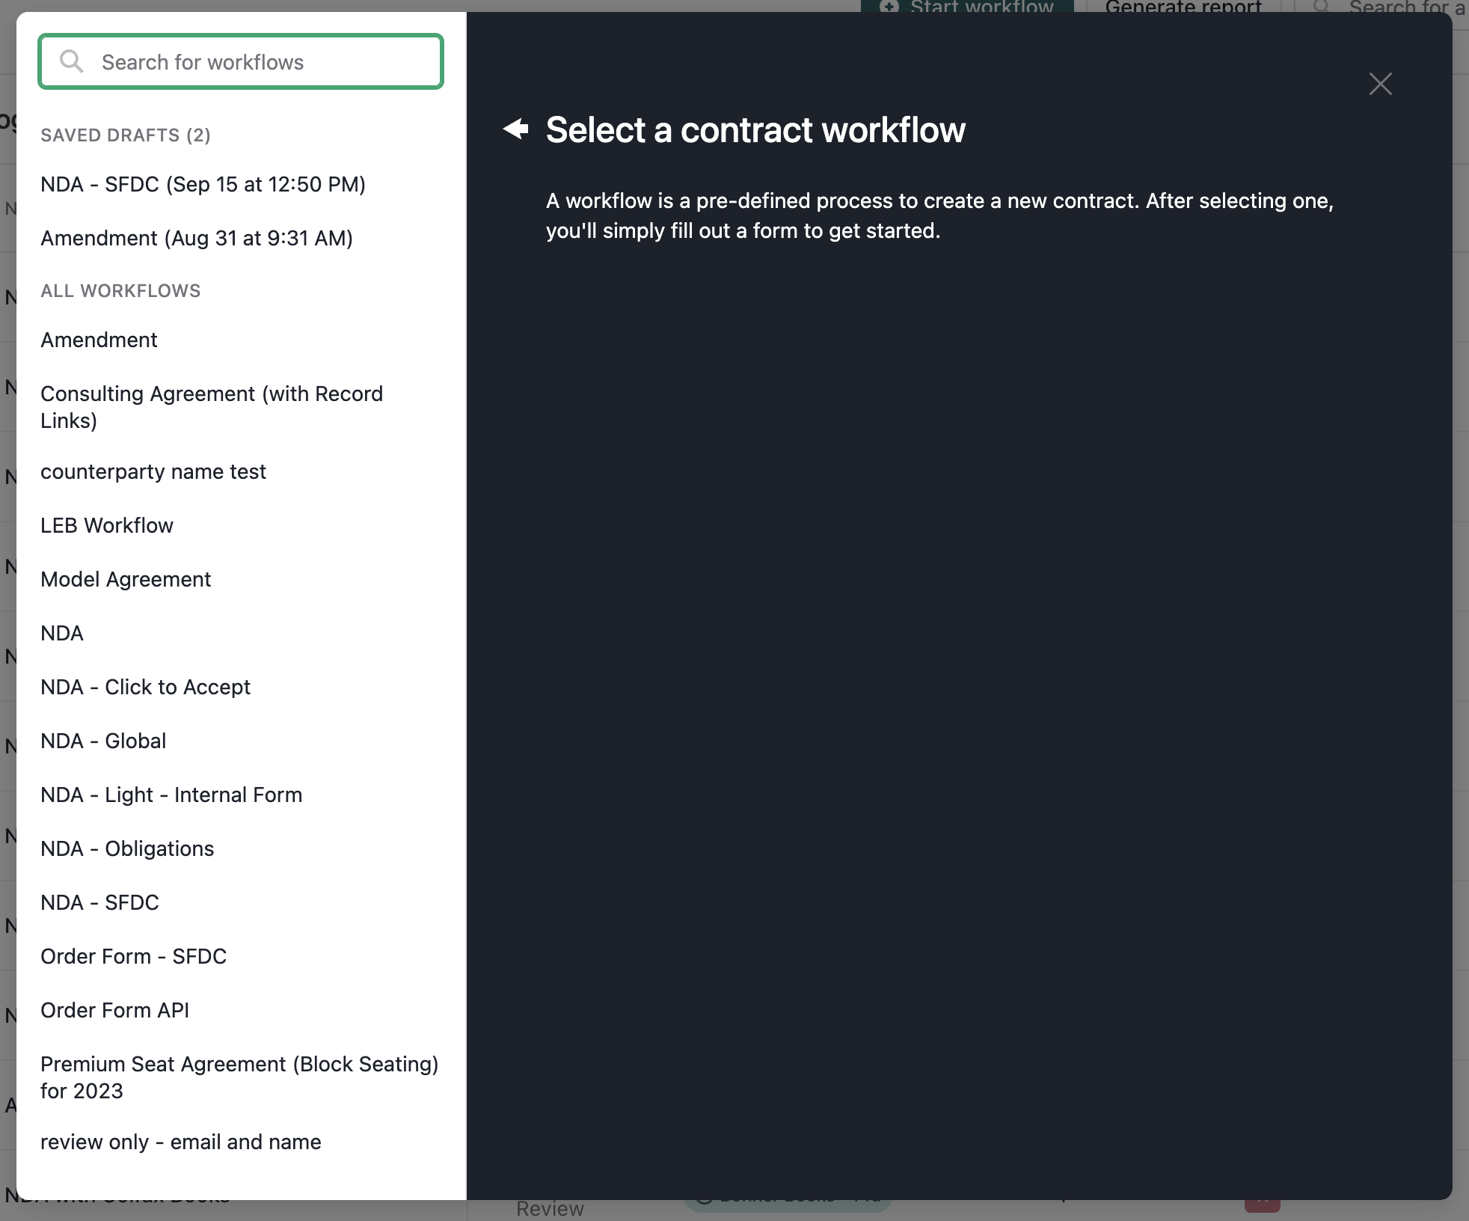Choose the plain NDA workflow

(62, 633)
